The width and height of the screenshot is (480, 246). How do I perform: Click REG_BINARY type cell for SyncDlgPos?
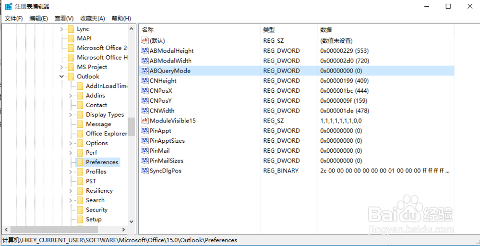point(281,171)
